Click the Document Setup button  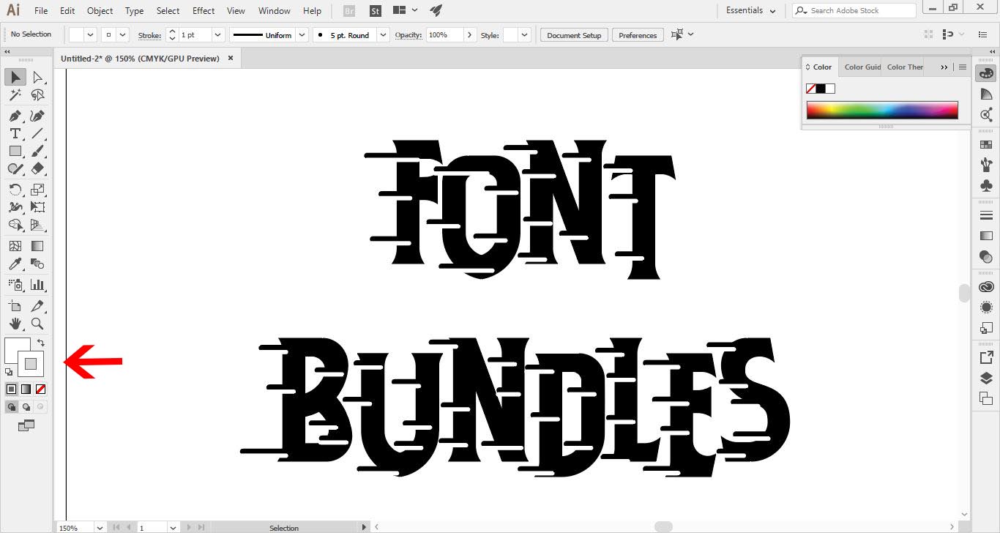tap(574, 35)
